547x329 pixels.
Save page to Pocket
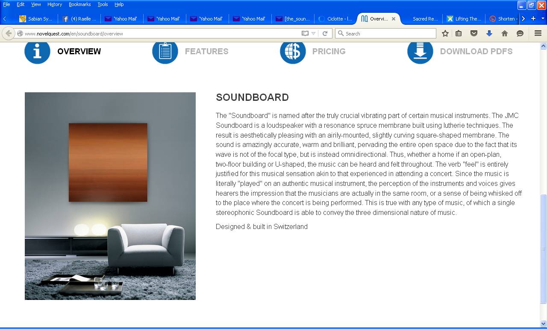(x=473, y=33)
